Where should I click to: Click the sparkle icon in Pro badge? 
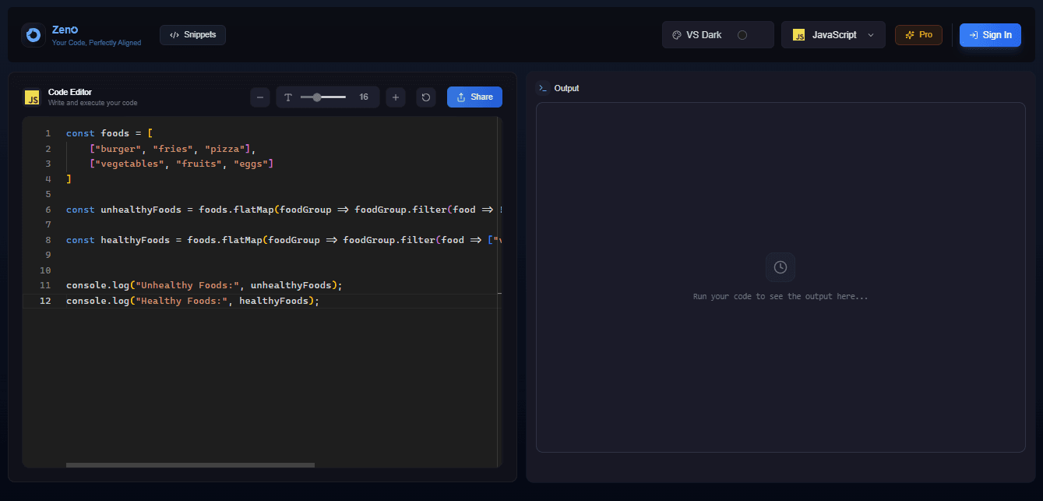910,35
